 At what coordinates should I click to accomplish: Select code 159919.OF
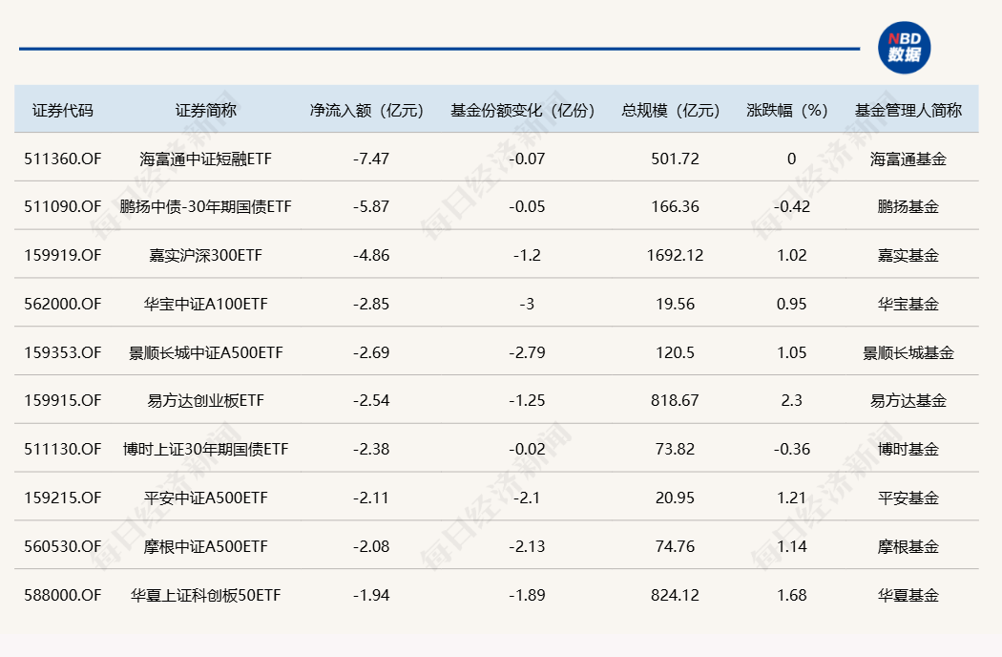[x=63, y=255]
